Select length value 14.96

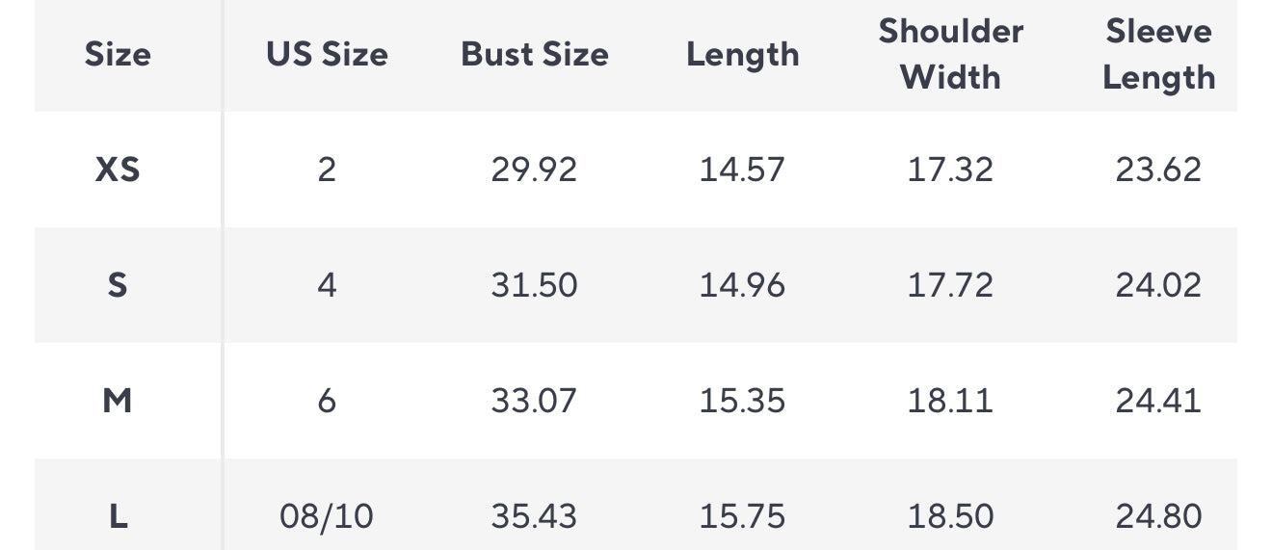point(742,285)
